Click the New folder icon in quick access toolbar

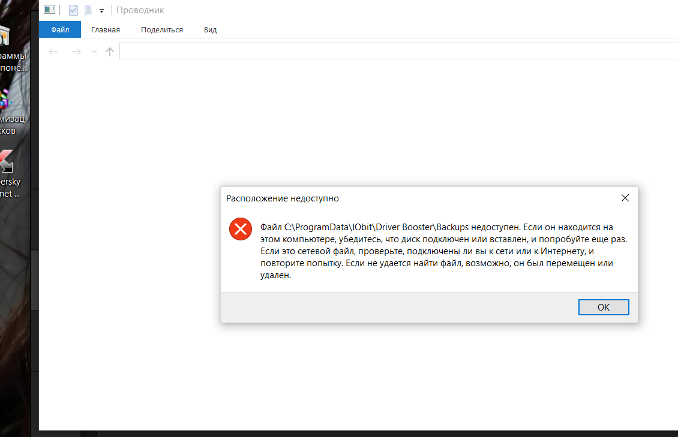point(88,10)
